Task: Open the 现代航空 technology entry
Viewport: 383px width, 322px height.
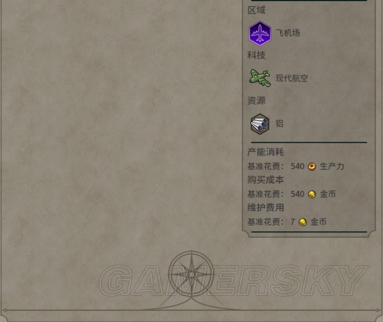Action: (x=292, y=78)
